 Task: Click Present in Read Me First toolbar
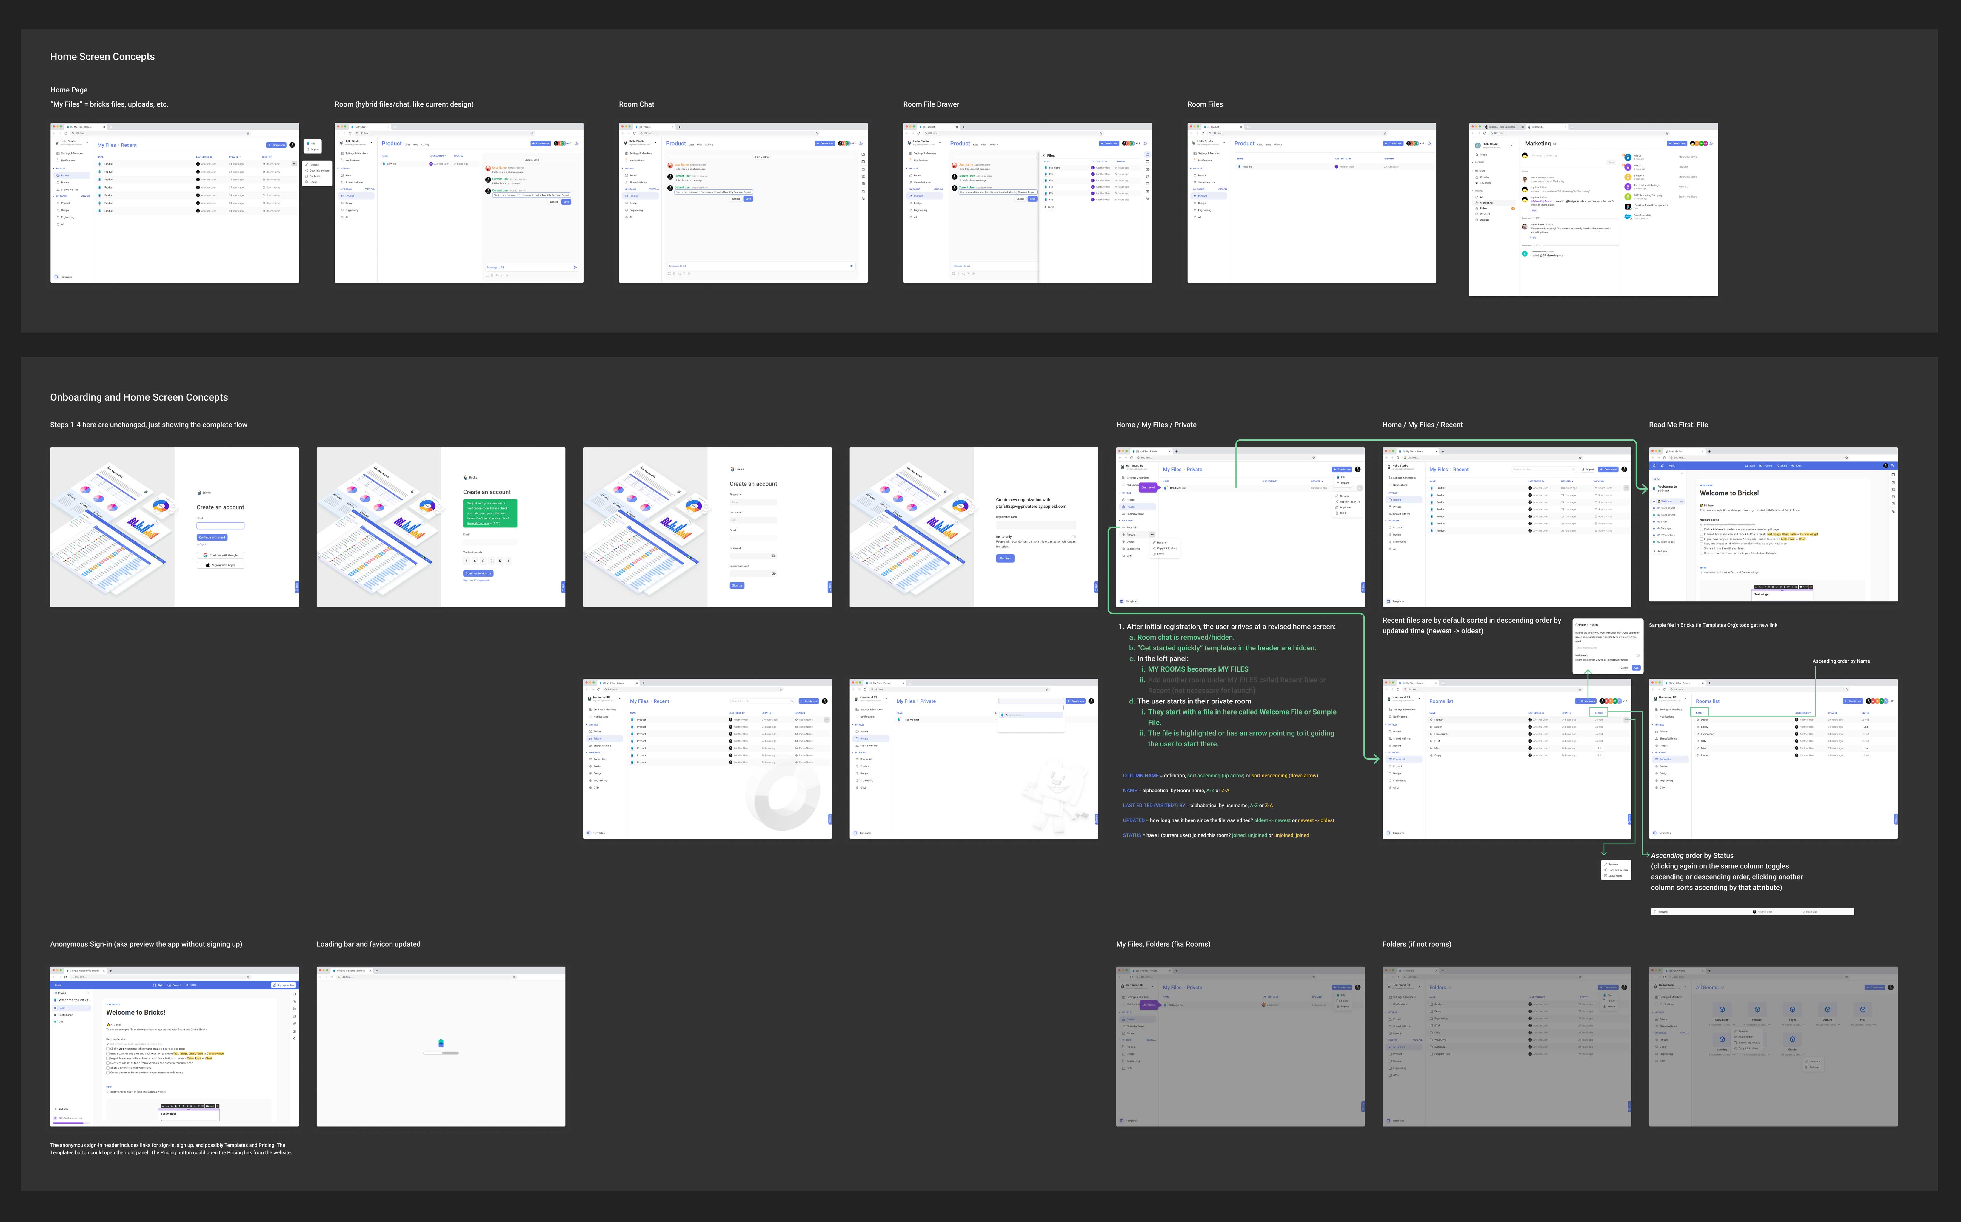[x=1766, y=465]
